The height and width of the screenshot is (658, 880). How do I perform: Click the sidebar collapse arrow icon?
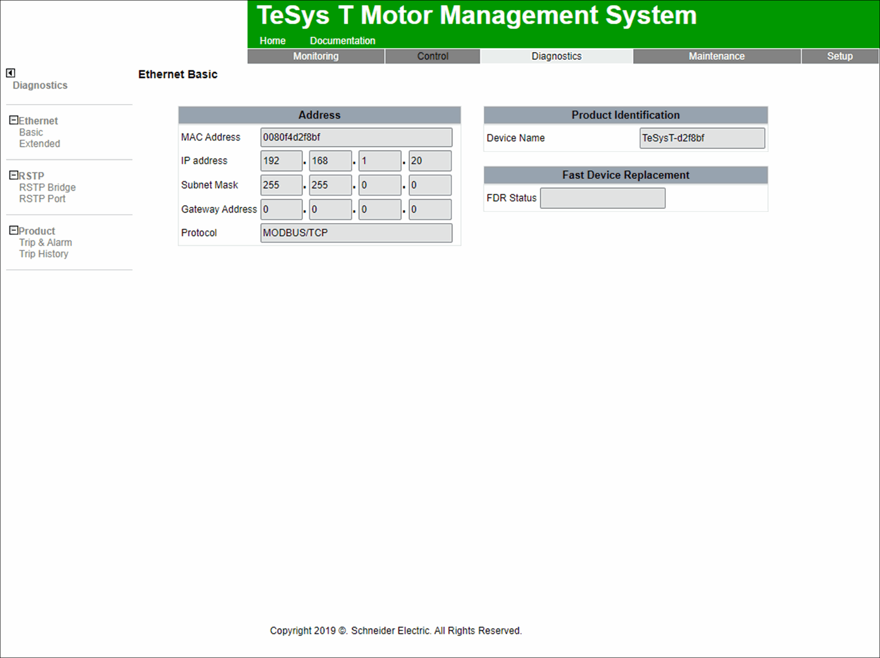pyautogui.click(x=11, y=73)
